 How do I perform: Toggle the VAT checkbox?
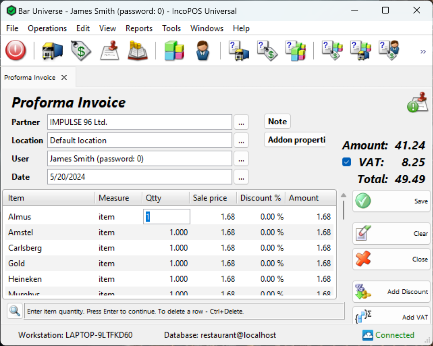(x=346, y=162)
